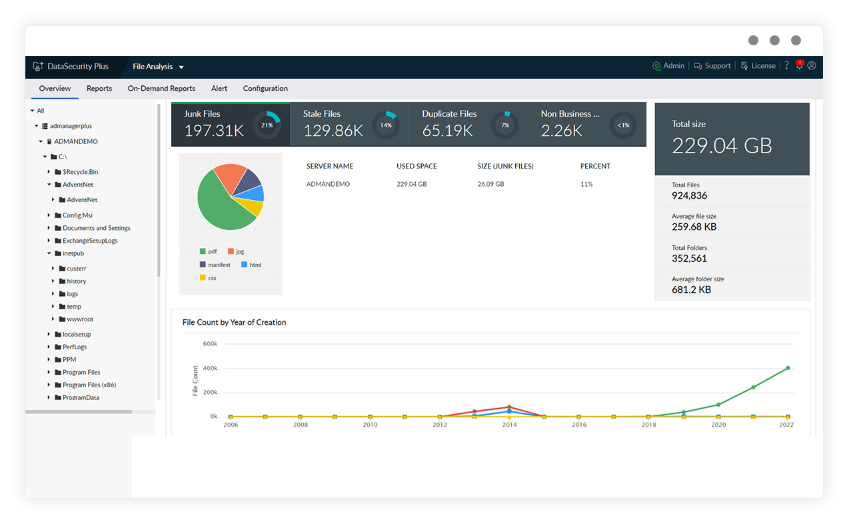Expand the $Recycle.Bin folder
849x524 pixels.
[x=48, y=171]
